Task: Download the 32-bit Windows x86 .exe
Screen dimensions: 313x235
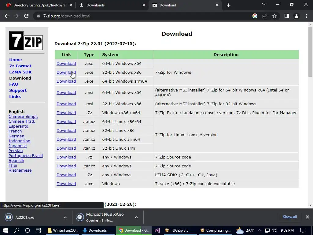Action: click(66, 72)
